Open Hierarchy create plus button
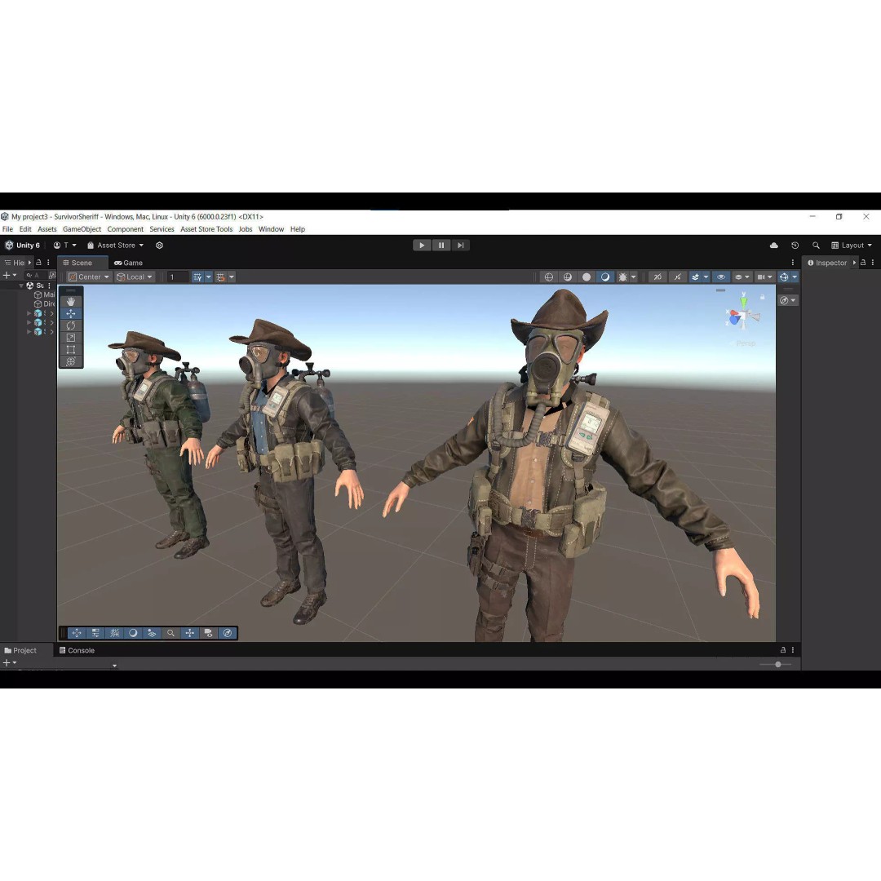Image resolution: width=881 pixels, height=881 pixels. pos(10,276)
